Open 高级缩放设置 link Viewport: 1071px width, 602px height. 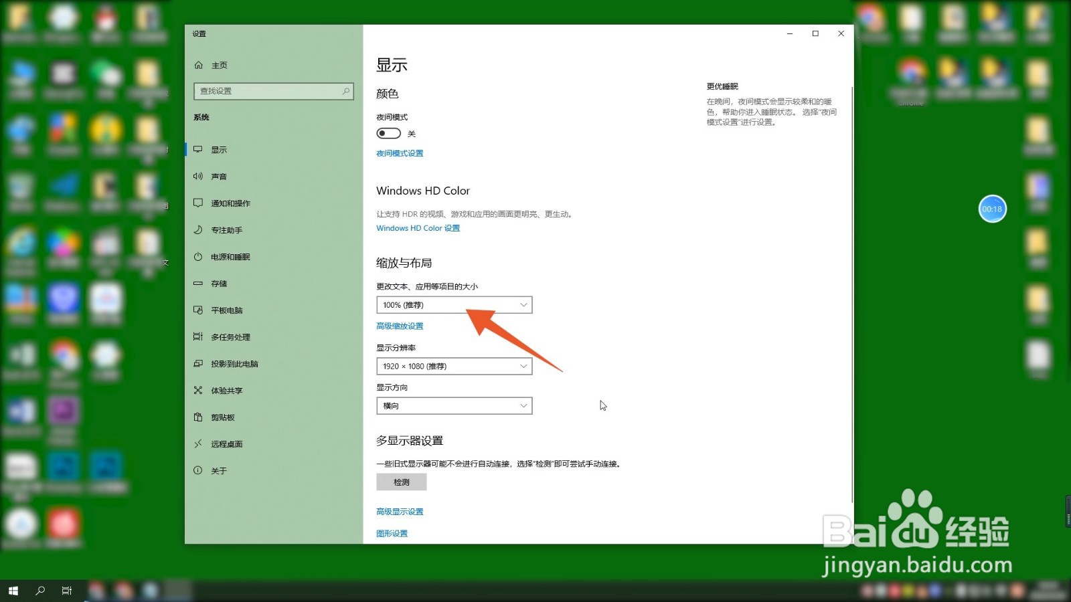click(400, 326)
